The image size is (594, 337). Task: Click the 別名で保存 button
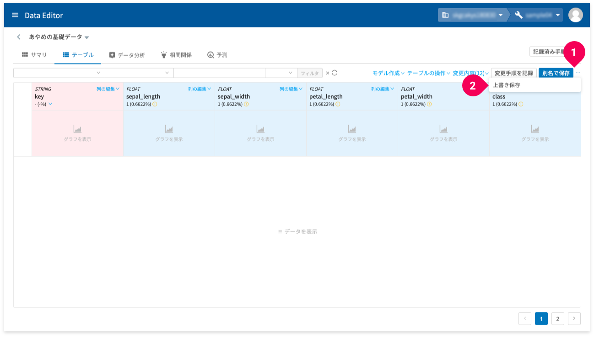(x=556, y=73)
